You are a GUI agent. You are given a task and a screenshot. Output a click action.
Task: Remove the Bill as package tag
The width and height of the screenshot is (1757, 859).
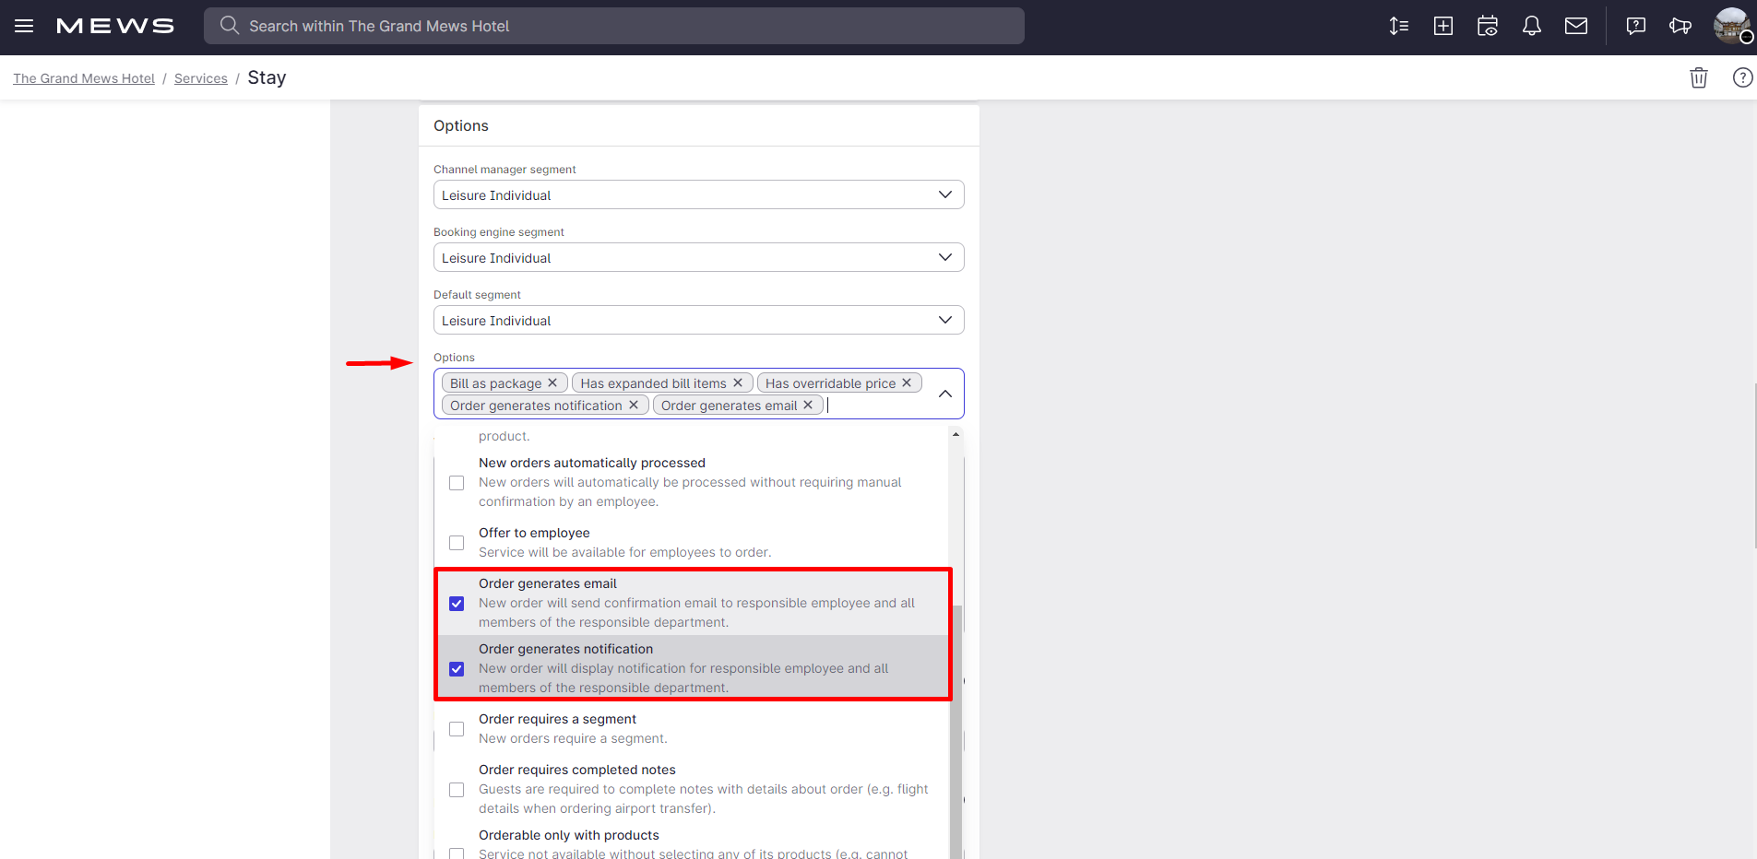[552, 382]
